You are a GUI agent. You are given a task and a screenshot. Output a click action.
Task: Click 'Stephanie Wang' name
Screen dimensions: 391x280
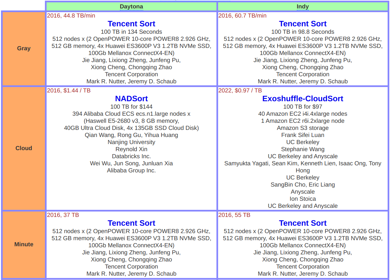click(x=303, y=149)
